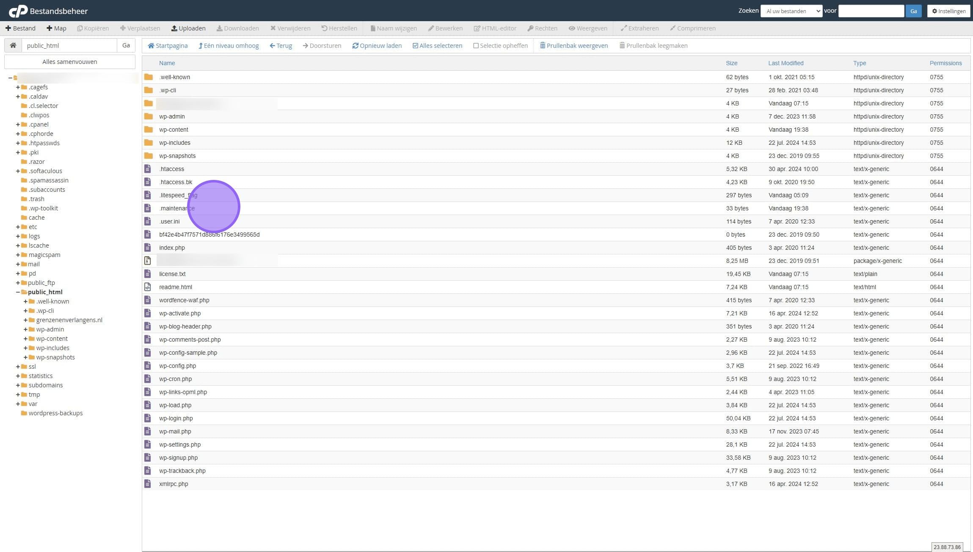Click Selectie opheffen checkbox
The height and width of the screenshot is (552, 973).
(476, 46)
